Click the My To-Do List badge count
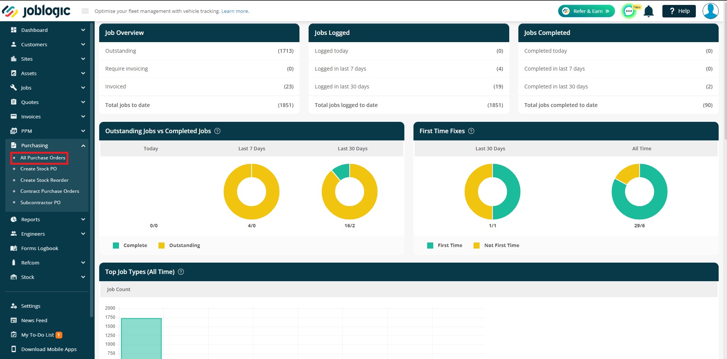Viewport: 727px width, 359px height. coord(59,335)
